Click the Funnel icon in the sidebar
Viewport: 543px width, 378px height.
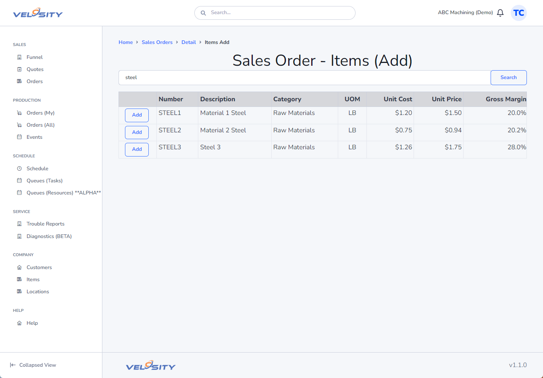(19, 57)
